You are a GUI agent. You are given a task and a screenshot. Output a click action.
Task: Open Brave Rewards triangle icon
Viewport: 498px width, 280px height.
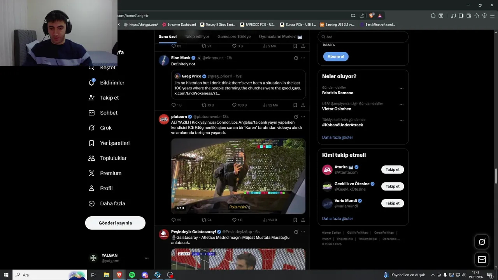(x=380, y=16)
